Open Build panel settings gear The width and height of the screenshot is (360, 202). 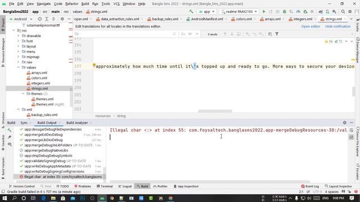tap(345, 123)
